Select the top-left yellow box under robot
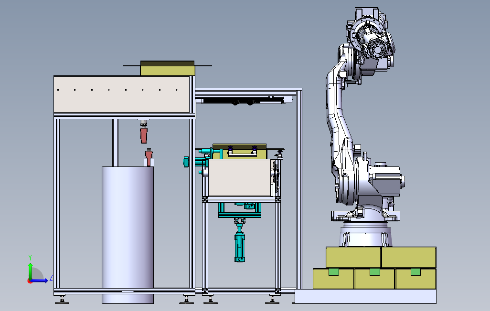The image size is (490, 311). [353, 258]
